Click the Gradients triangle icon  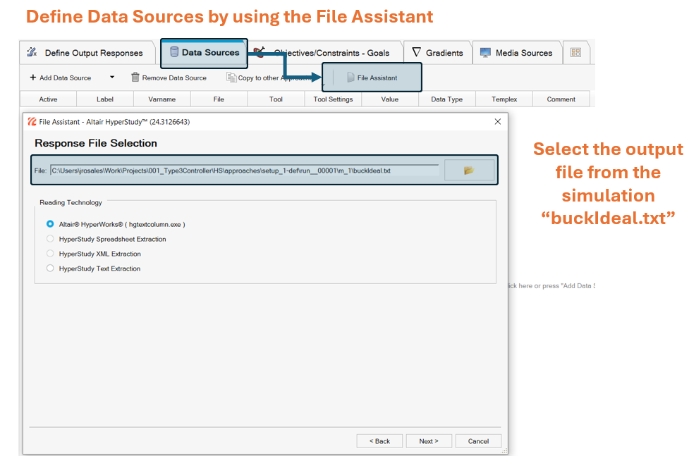coord(417,52)
